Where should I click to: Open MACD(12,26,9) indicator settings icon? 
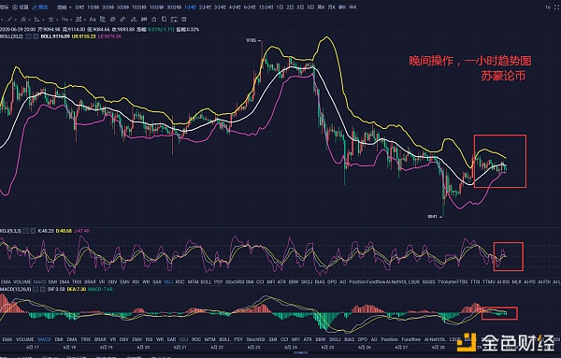[x=36, y=289]
